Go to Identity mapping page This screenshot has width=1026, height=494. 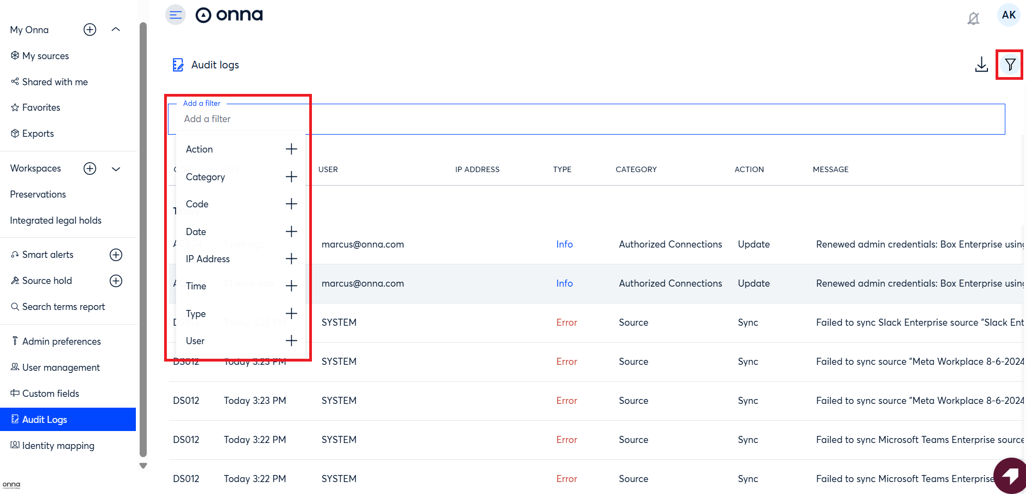(58, 446)
